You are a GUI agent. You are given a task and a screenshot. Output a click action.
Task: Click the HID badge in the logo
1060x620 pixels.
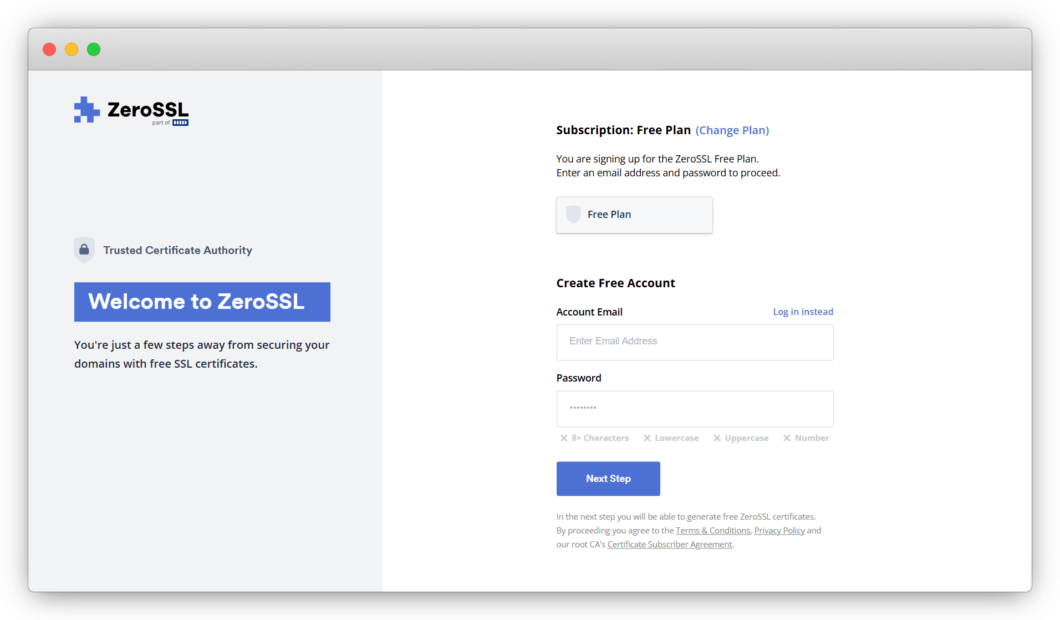[180, 123]
